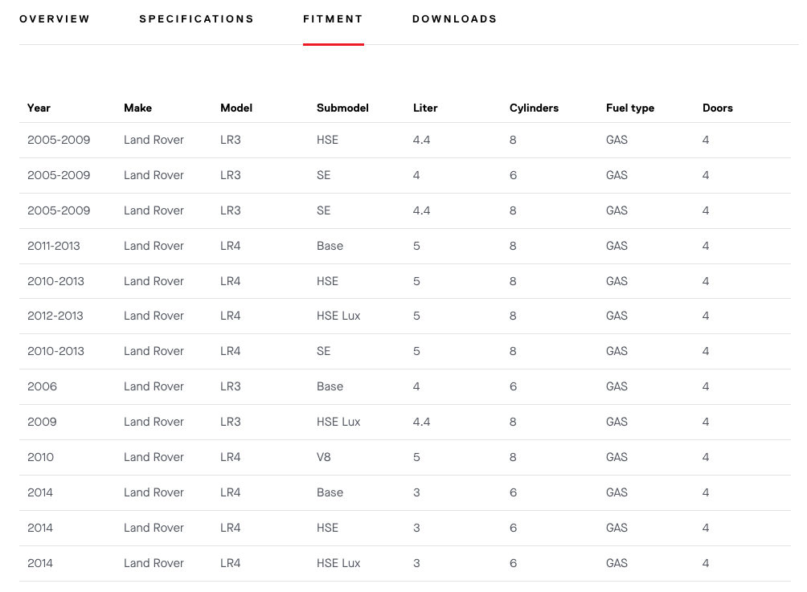807x592 pixels.
Task: Click LR3 model in the 2006 row
Action: pos(230,386)
